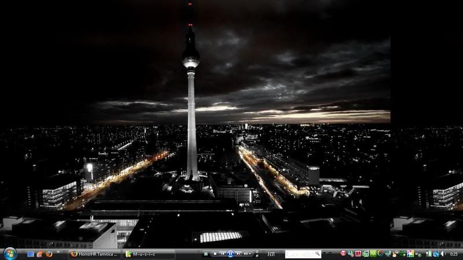Launch Firefox from Quick Launch

(49, 254)
